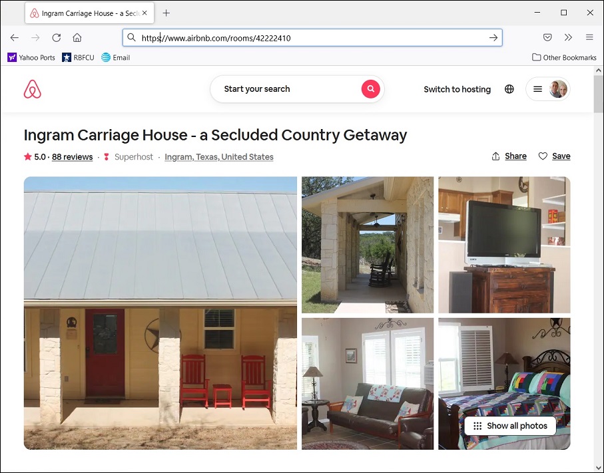Open the Firefox hamburger application menu
Screen dimensions: 604x473
pos(589,38)
